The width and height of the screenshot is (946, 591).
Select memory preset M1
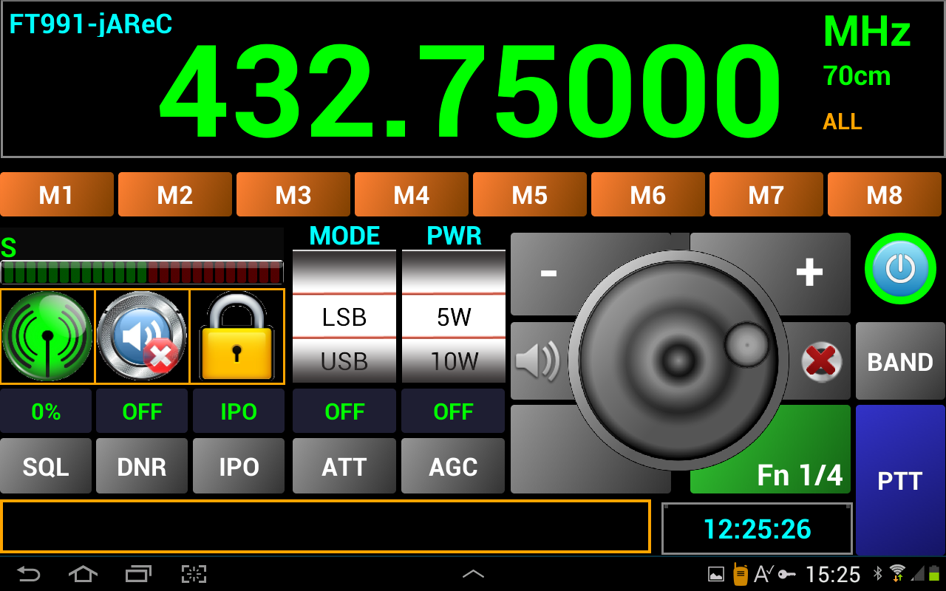pos(57,195)
